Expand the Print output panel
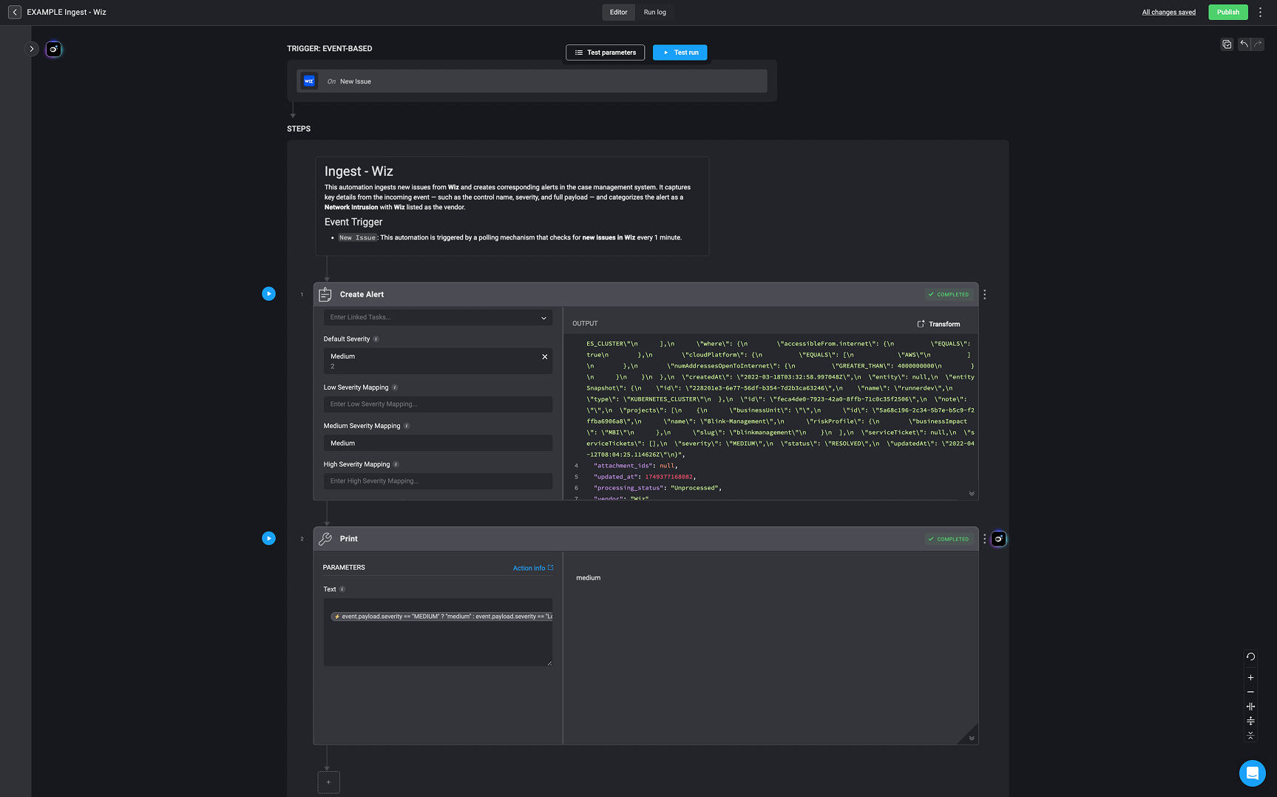Screen dimensions: 1277x797 coord(971,738)
